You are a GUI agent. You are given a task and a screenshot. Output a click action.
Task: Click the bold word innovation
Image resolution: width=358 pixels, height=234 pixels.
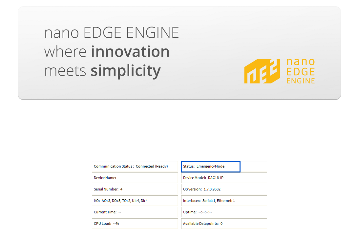(130, 52)
